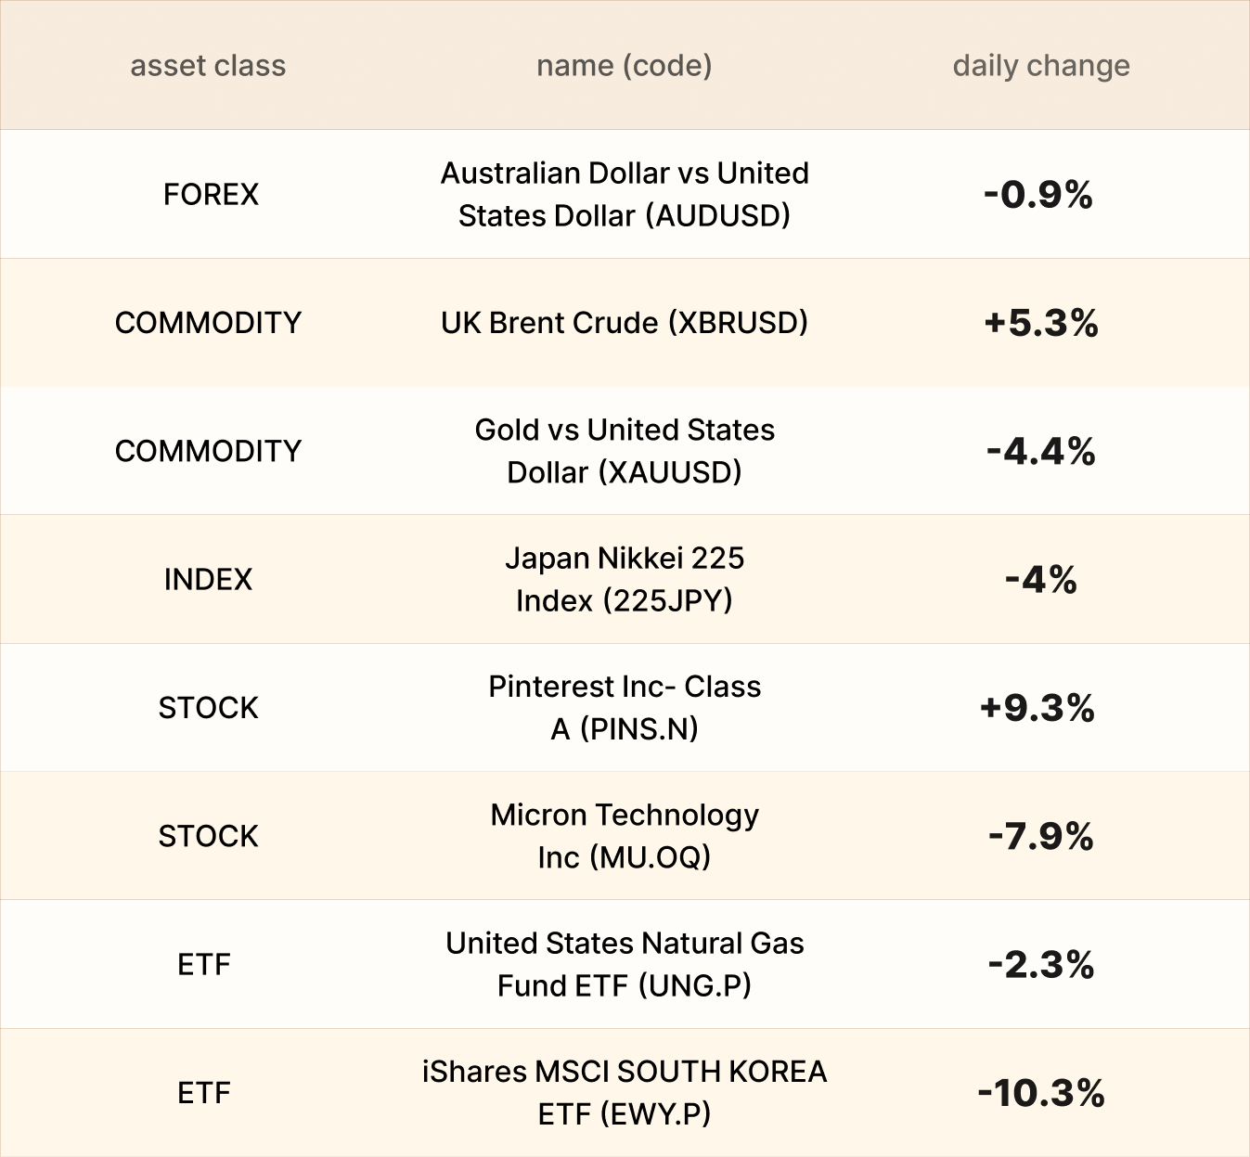Select the Australian Dollar vs United States Dollar name
1250x1157 pixels.
[625, 194]
